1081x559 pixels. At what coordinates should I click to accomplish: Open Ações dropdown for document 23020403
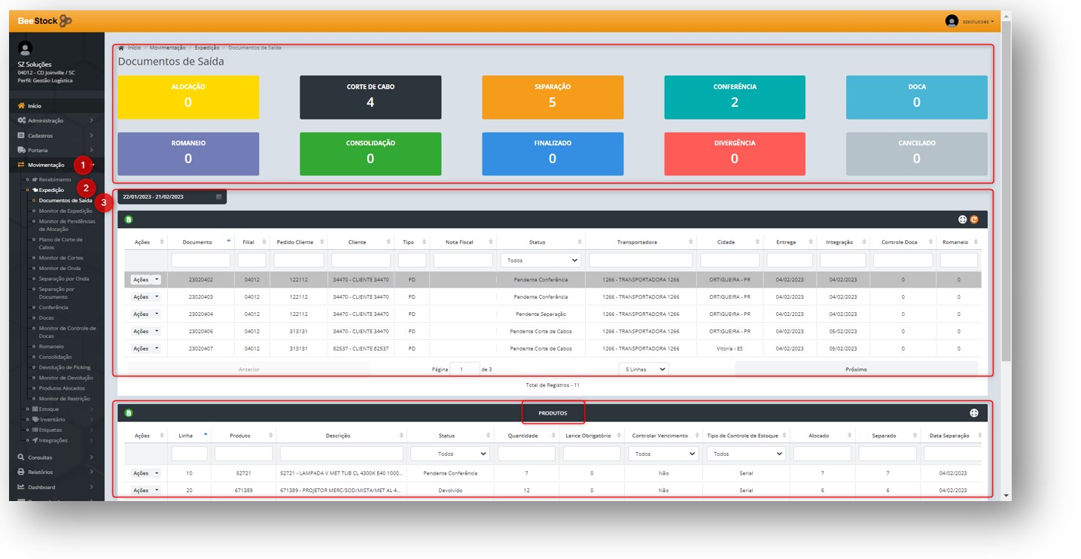point(145,297)
